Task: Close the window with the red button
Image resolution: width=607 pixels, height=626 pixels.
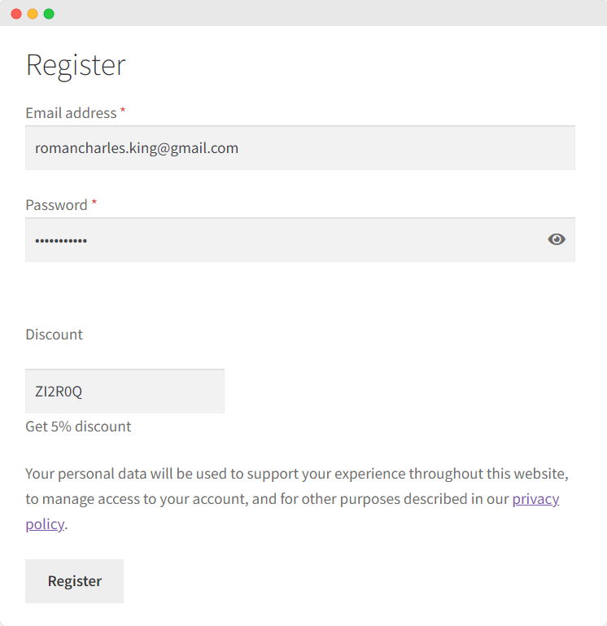Action: (x=16, y=14)
